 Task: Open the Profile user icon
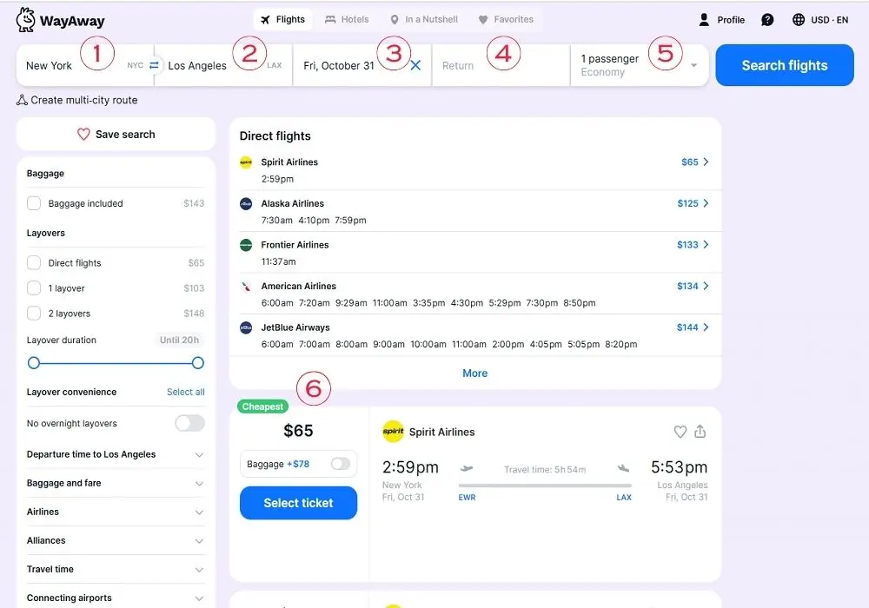coord(704,20)
